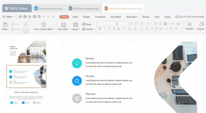
Task: Increase indent of the paragraph
Action: (160, 24)
